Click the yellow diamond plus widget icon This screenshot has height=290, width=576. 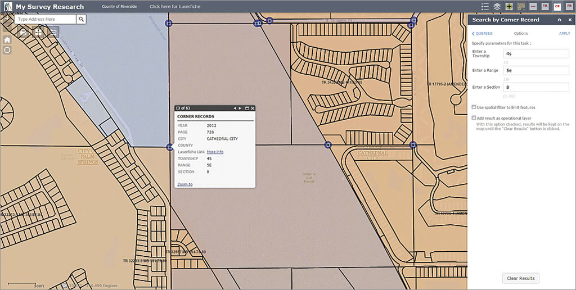click(509, 7)
